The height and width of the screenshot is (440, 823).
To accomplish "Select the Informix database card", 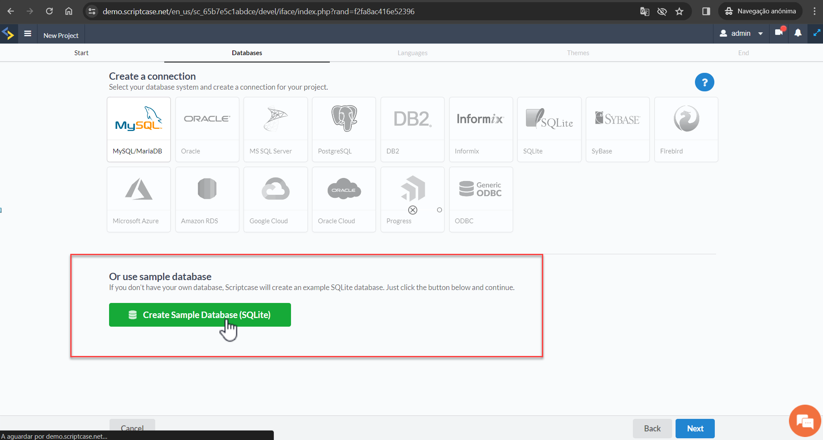I will click(x=481, y=129).
